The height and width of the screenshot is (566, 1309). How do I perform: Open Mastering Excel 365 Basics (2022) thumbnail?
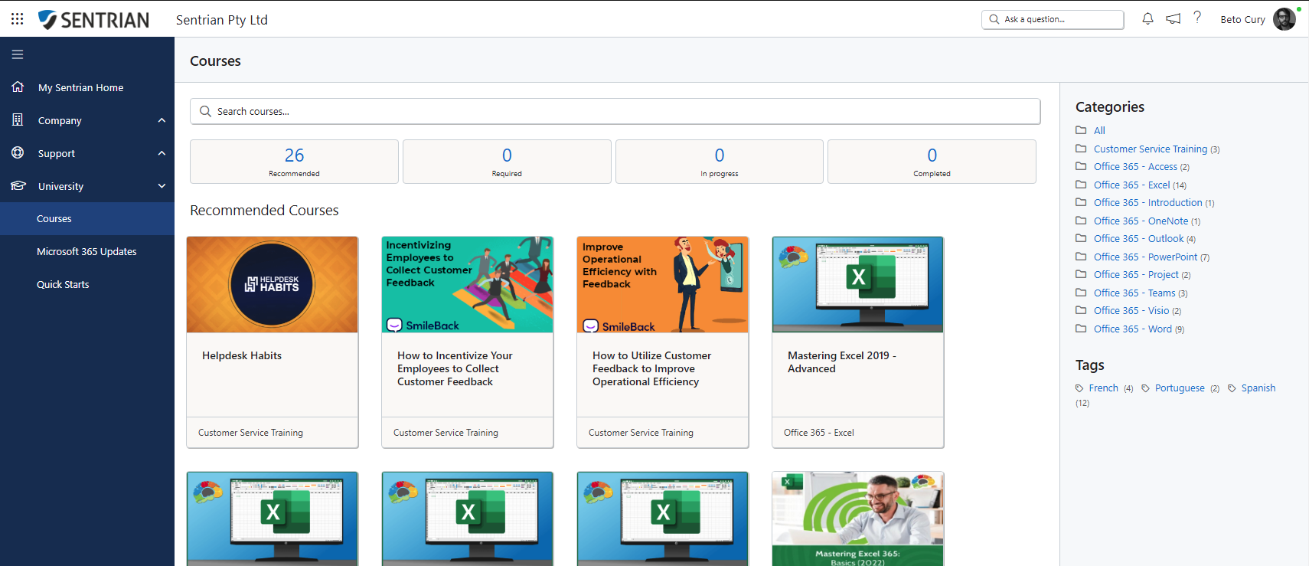click(858, 519)
